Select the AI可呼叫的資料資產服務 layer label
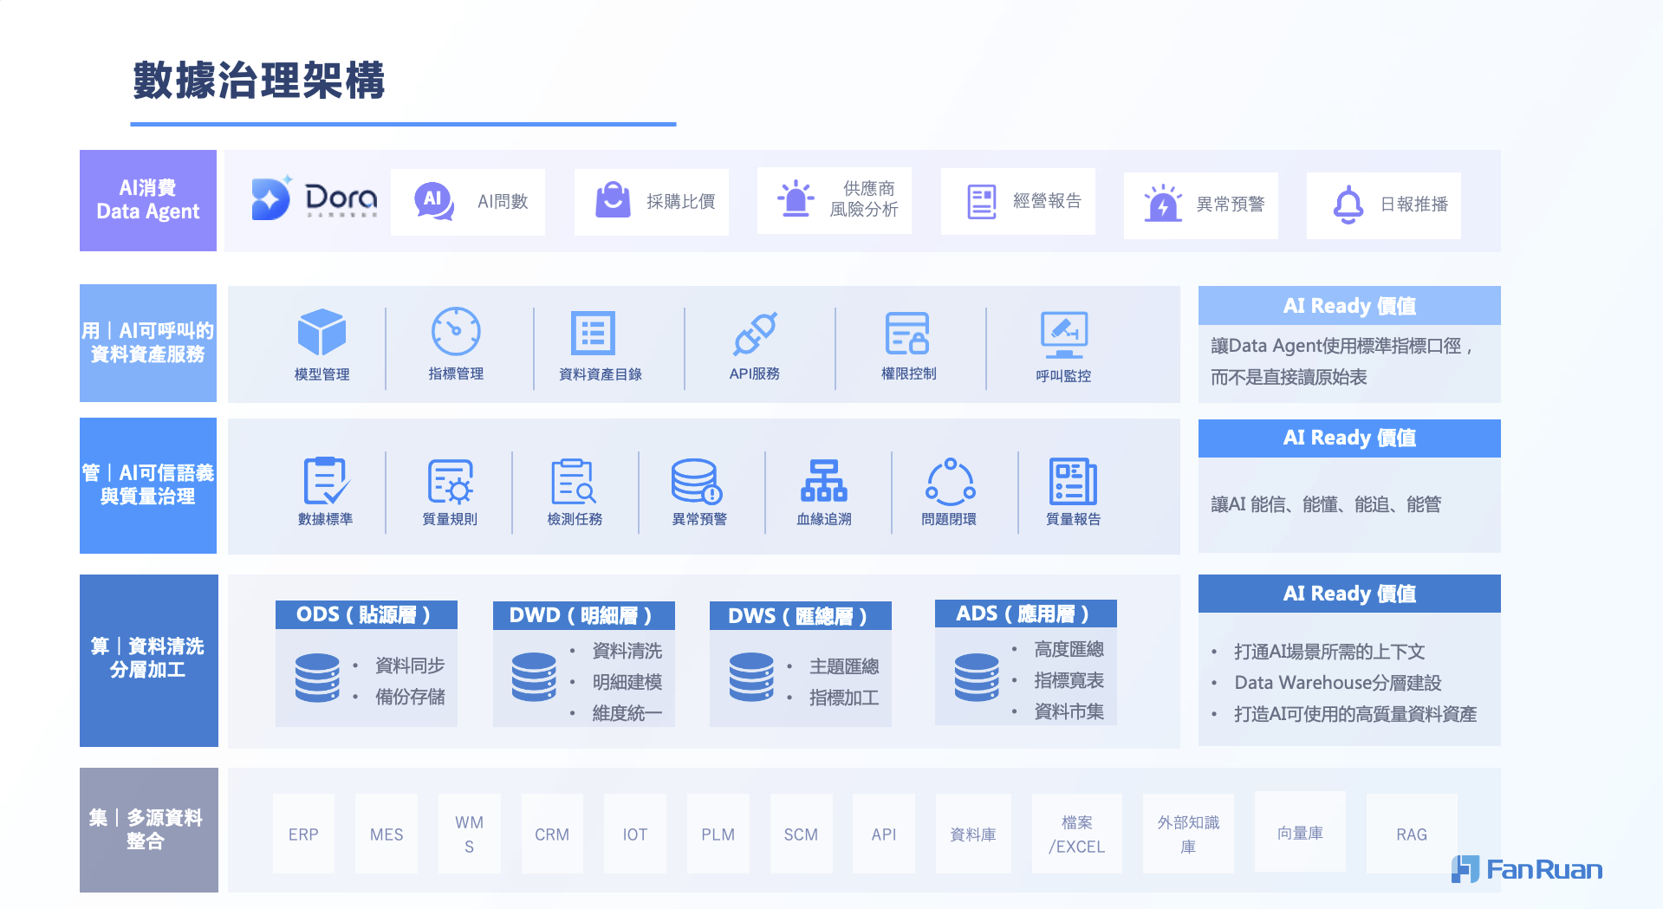The image size is (1663, 909). [148, 343]
